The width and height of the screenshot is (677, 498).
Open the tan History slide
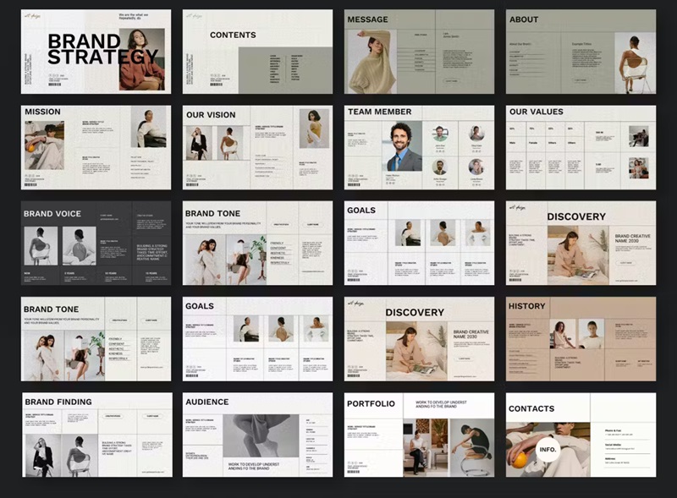[x=581, y=338]
